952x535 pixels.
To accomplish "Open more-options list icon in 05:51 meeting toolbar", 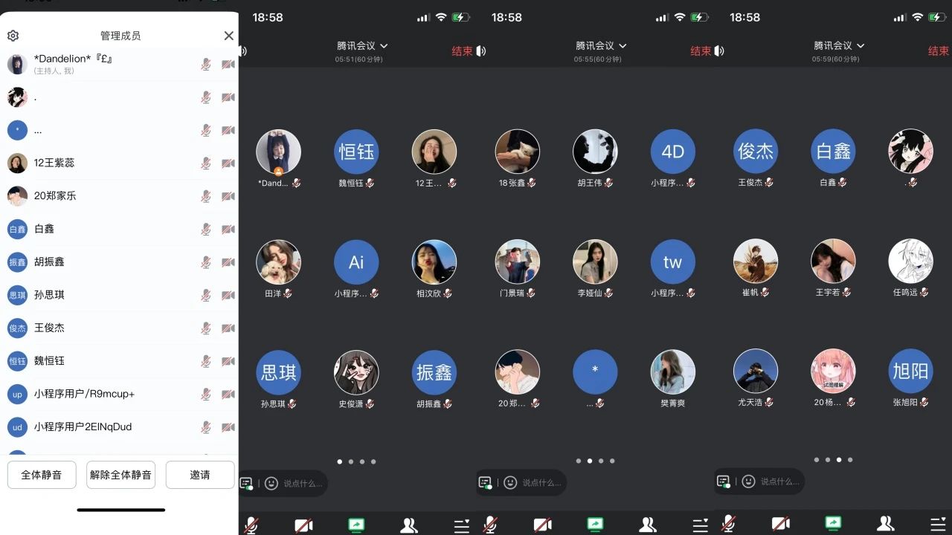I will pyautogui.click(x=462, y=525).
